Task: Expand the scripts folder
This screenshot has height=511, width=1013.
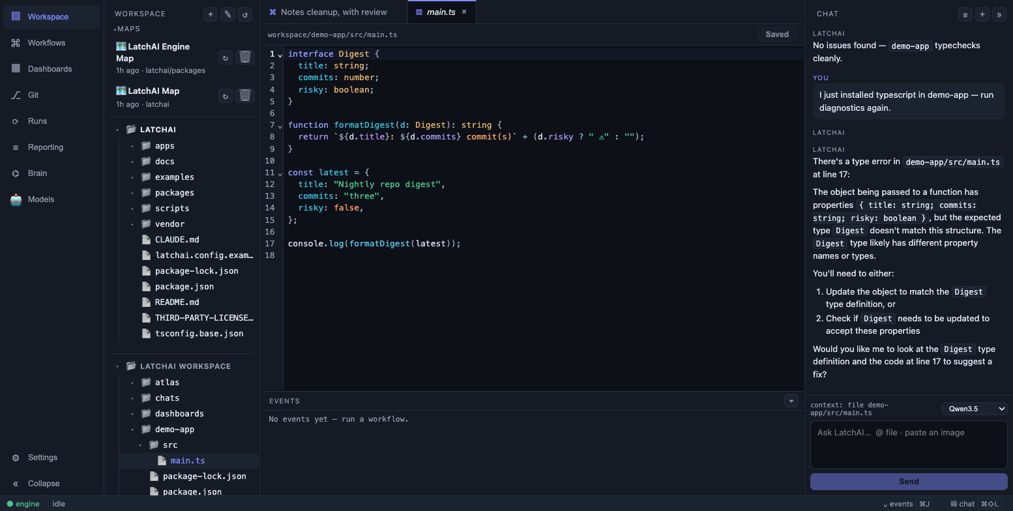Action: 133,209
